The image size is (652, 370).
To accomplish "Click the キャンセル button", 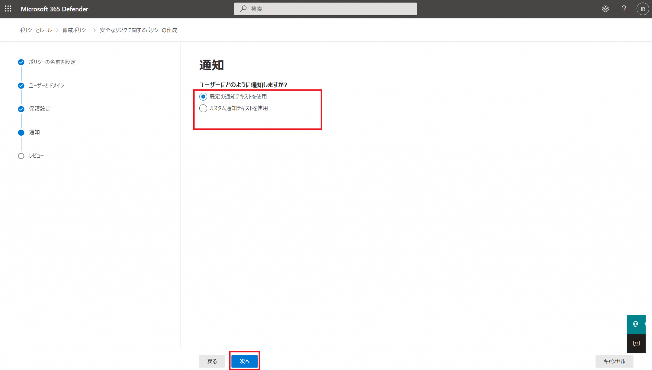I will pos(614,361).
